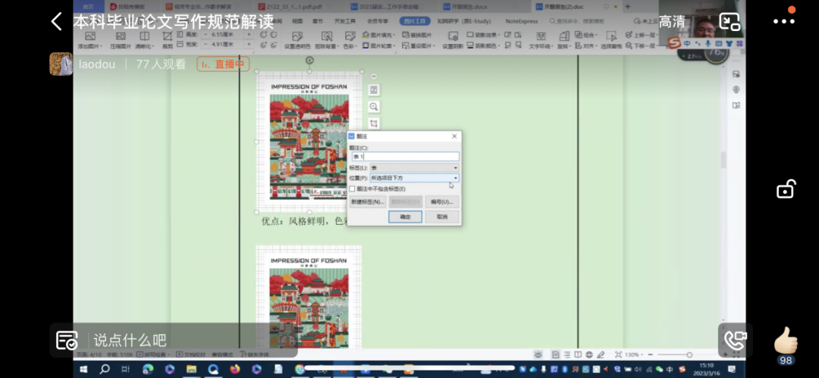
Task: Click the zoom magnifier icon beside the image
Action: click(374, 107)
